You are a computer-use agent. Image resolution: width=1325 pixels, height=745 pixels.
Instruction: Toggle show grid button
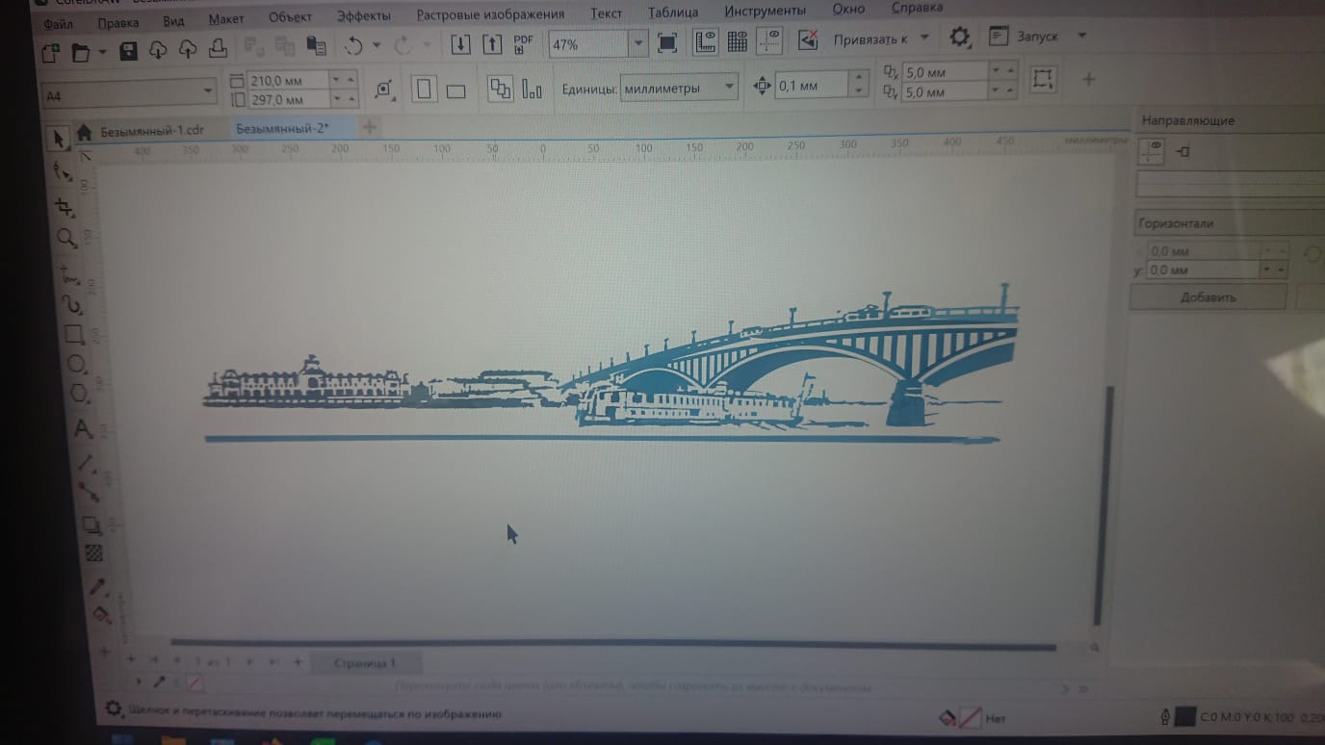click(738, 41)
